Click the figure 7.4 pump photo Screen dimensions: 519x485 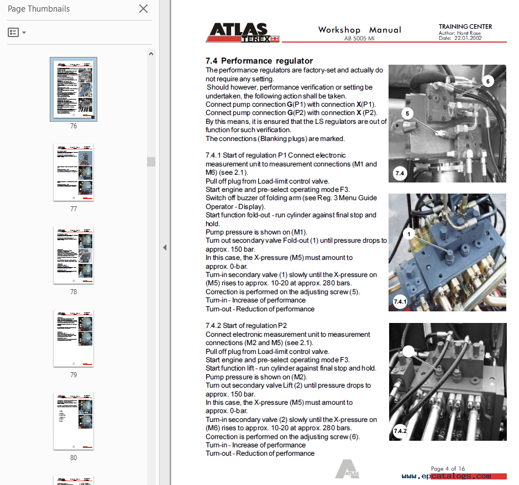[448, 123]
